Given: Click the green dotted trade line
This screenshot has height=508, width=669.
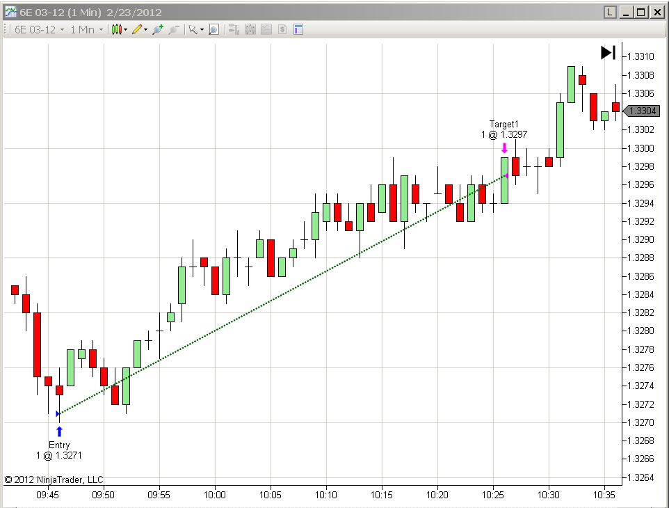Looking at the screenshot, I should (282, 295).
